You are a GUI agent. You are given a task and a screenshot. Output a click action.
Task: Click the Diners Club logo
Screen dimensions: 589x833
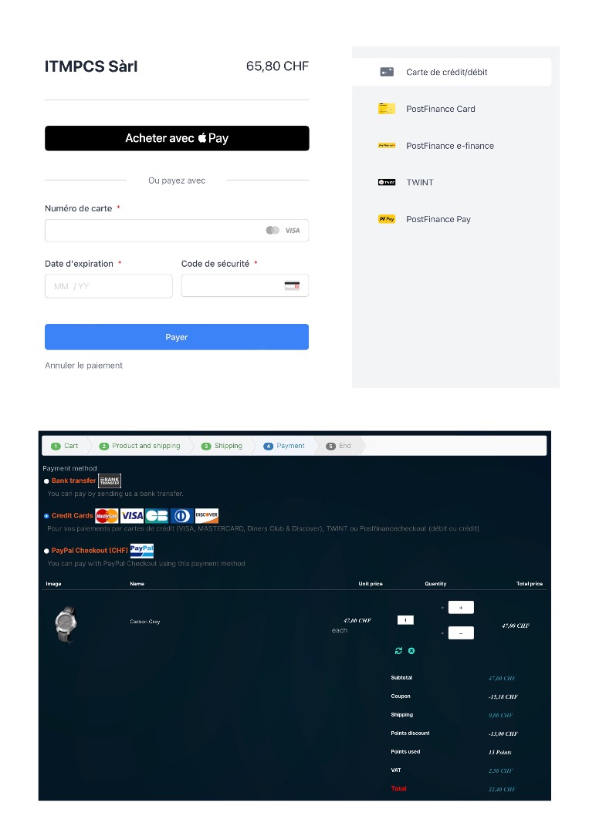(182, 515)
